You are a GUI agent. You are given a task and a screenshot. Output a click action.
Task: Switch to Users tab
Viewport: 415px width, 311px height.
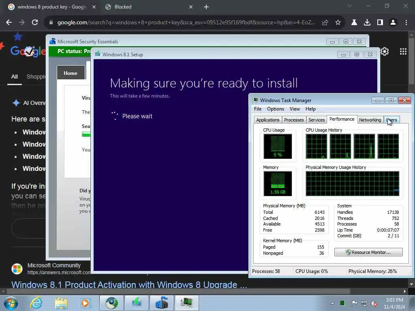391,120
